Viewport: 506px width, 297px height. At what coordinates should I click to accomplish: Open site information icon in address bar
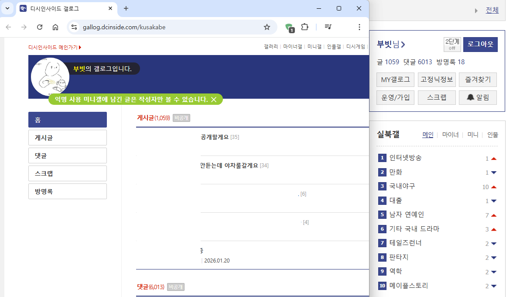74,27
